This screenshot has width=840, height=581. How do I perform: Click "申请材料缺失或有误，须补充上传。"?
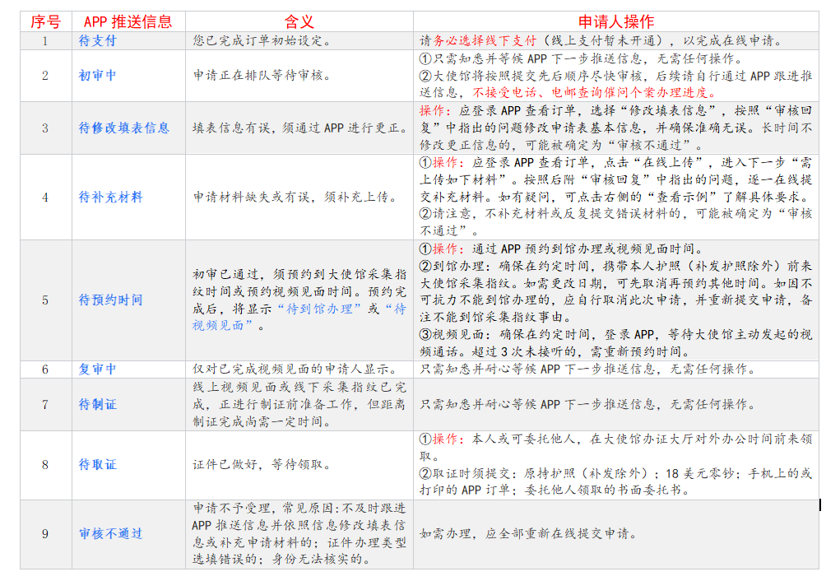coord(295,198)
